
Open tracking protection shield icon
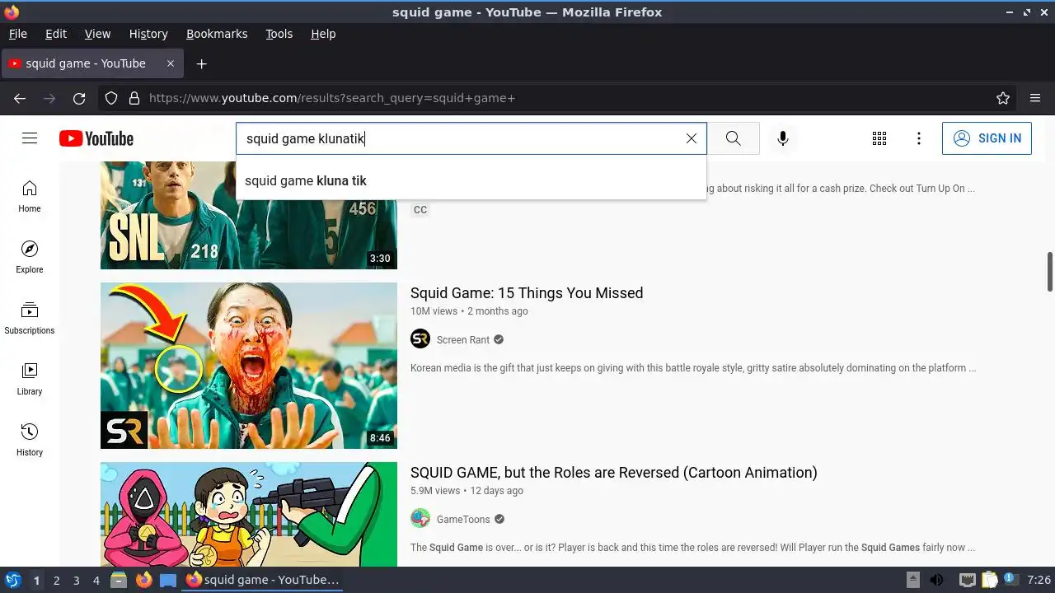point(111,98)
